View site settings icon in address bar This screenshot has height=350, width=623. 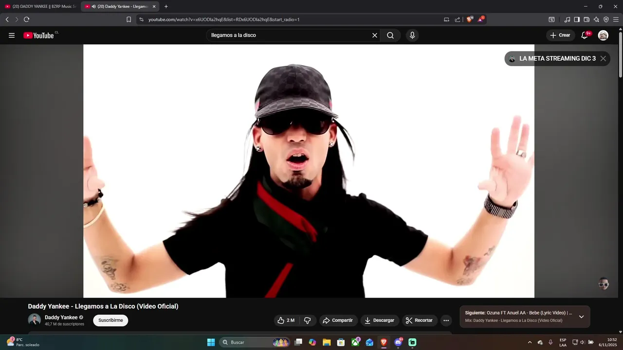[x=141, y=19]
